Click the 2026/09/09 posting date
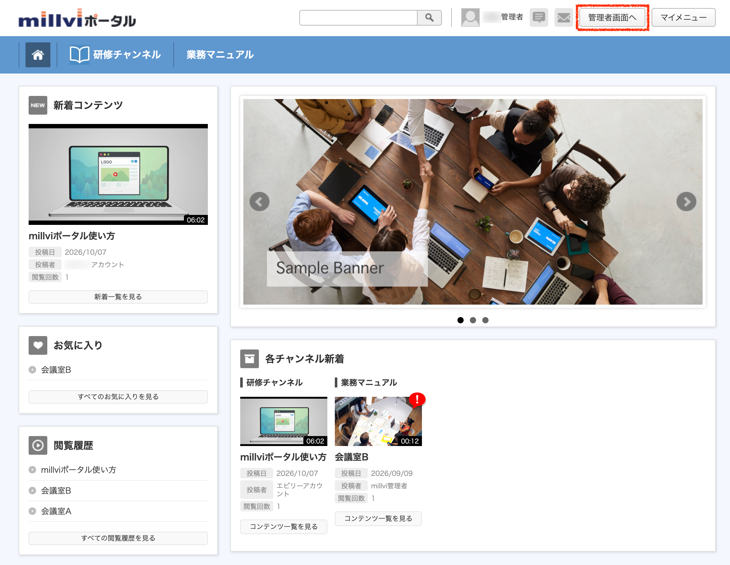730x565 pixels. pos(392,473)
